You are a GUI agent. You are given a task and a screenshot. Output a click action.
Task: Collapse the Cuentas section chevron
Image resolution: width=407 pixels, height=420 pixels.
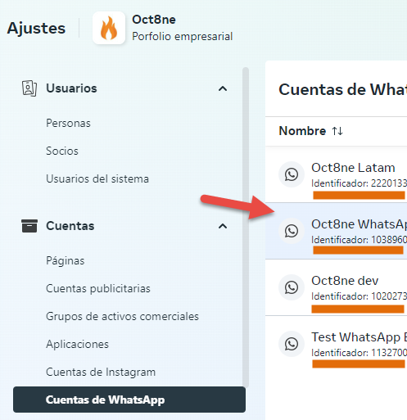(x=223, y=226)
